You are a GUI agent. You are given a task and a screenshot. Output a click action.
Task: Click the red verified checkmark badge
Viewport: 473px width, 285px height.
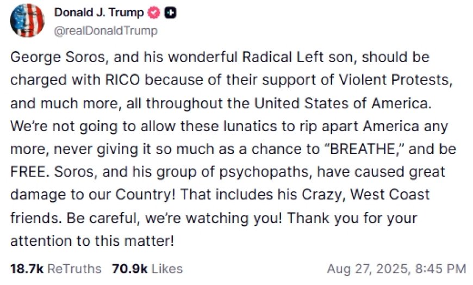tap(154, 13)
